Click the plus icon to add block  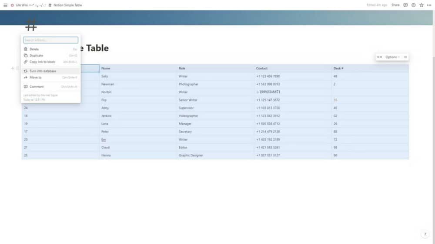tap(13, 68)
